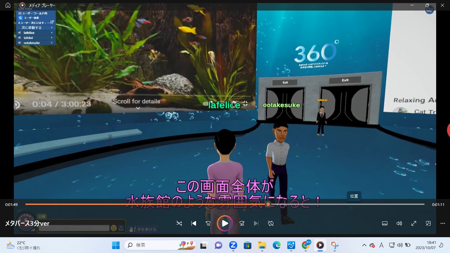
Task: Select lafekei in the user list
Action: pos(36,38)
